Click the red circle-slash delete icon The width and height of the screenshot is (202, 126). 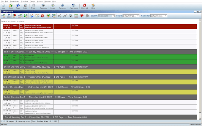tap(42, 16)
